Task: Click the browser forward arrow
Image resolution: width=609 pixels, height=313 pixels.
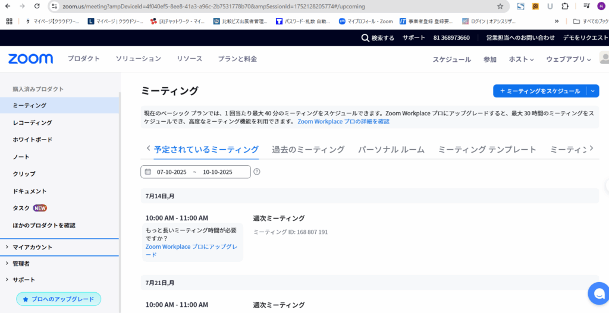Action: (x=22, y=6)
